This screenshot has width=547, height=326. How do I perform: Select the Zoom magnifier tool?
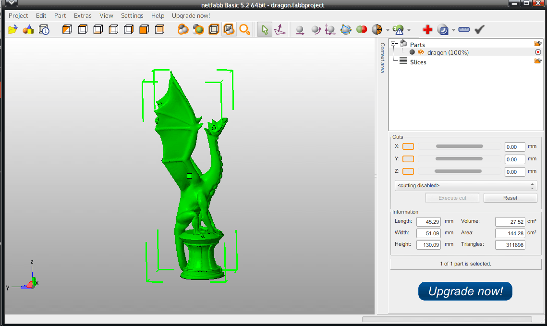[245, 29]
